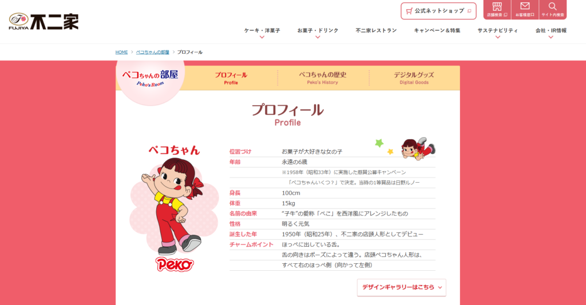Image resolution: width=586 pixels, height=305 pixels.
Task: Click the large Peko-chan character image
Action: coord(173,206)
